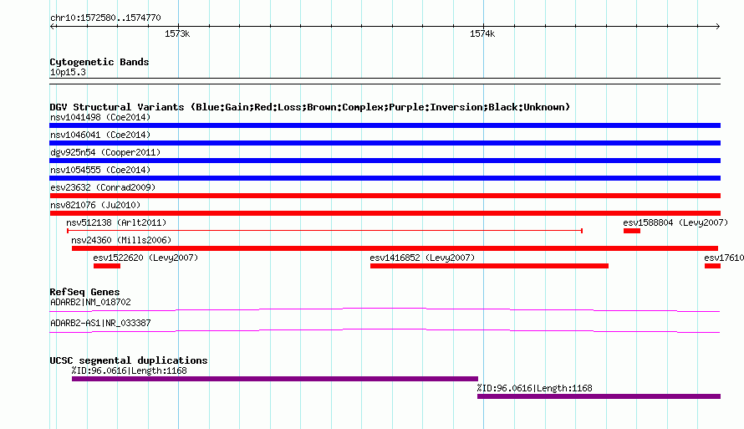Click the nsv1041498 (Coe2014) label

(100, 117)
